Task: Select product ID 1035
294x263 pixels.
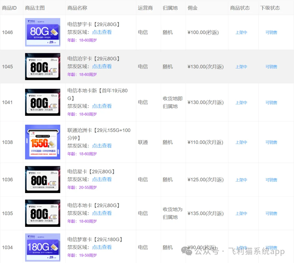Action: coord(7,213)
